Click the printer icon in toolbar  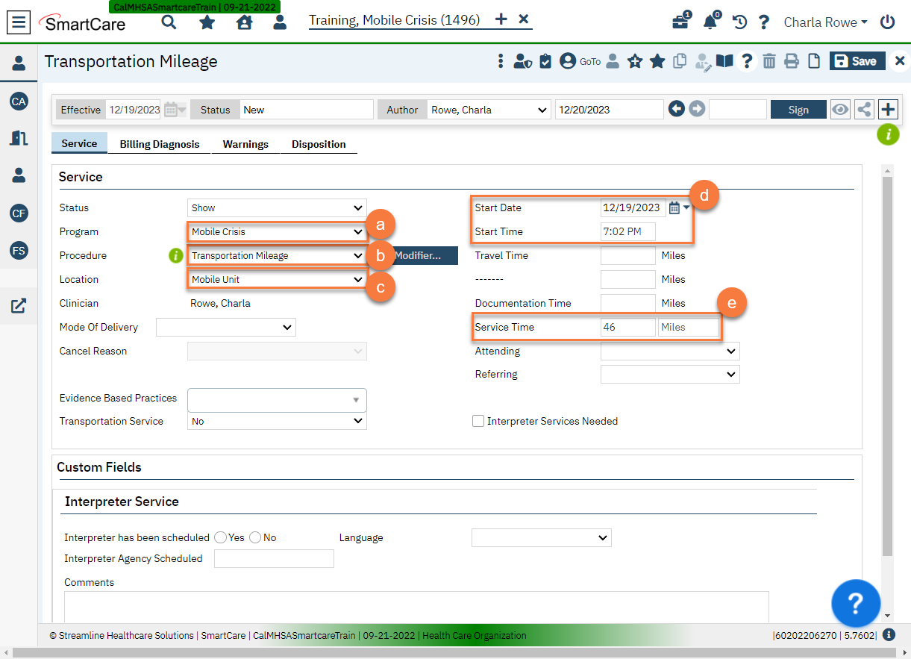792,61
